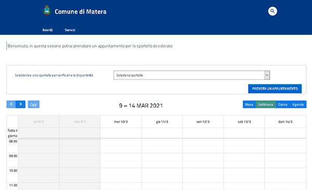Screen dimensions: 312x190
Task: Click the Oggi button
Action: pyautogui.click(x=34, y=104)
